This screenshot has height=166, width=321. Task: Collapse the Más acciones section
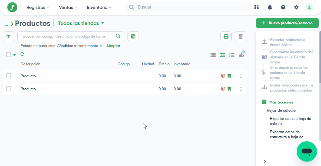coord(264,102)
